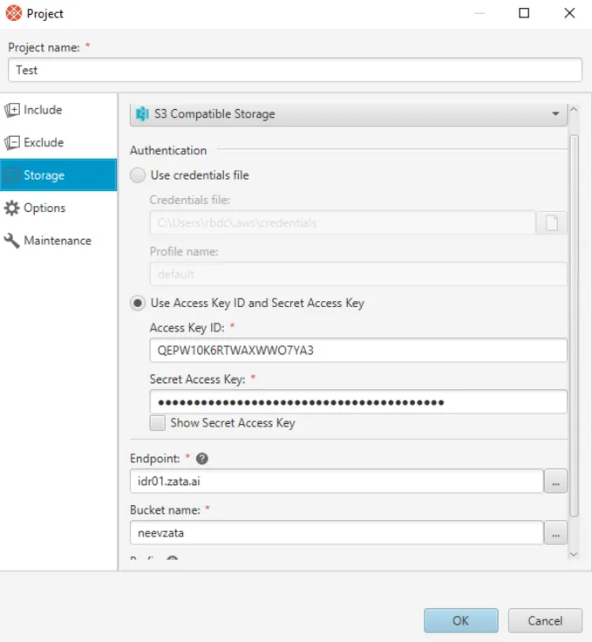Click the Include page-plus icon

pos(12,110)
